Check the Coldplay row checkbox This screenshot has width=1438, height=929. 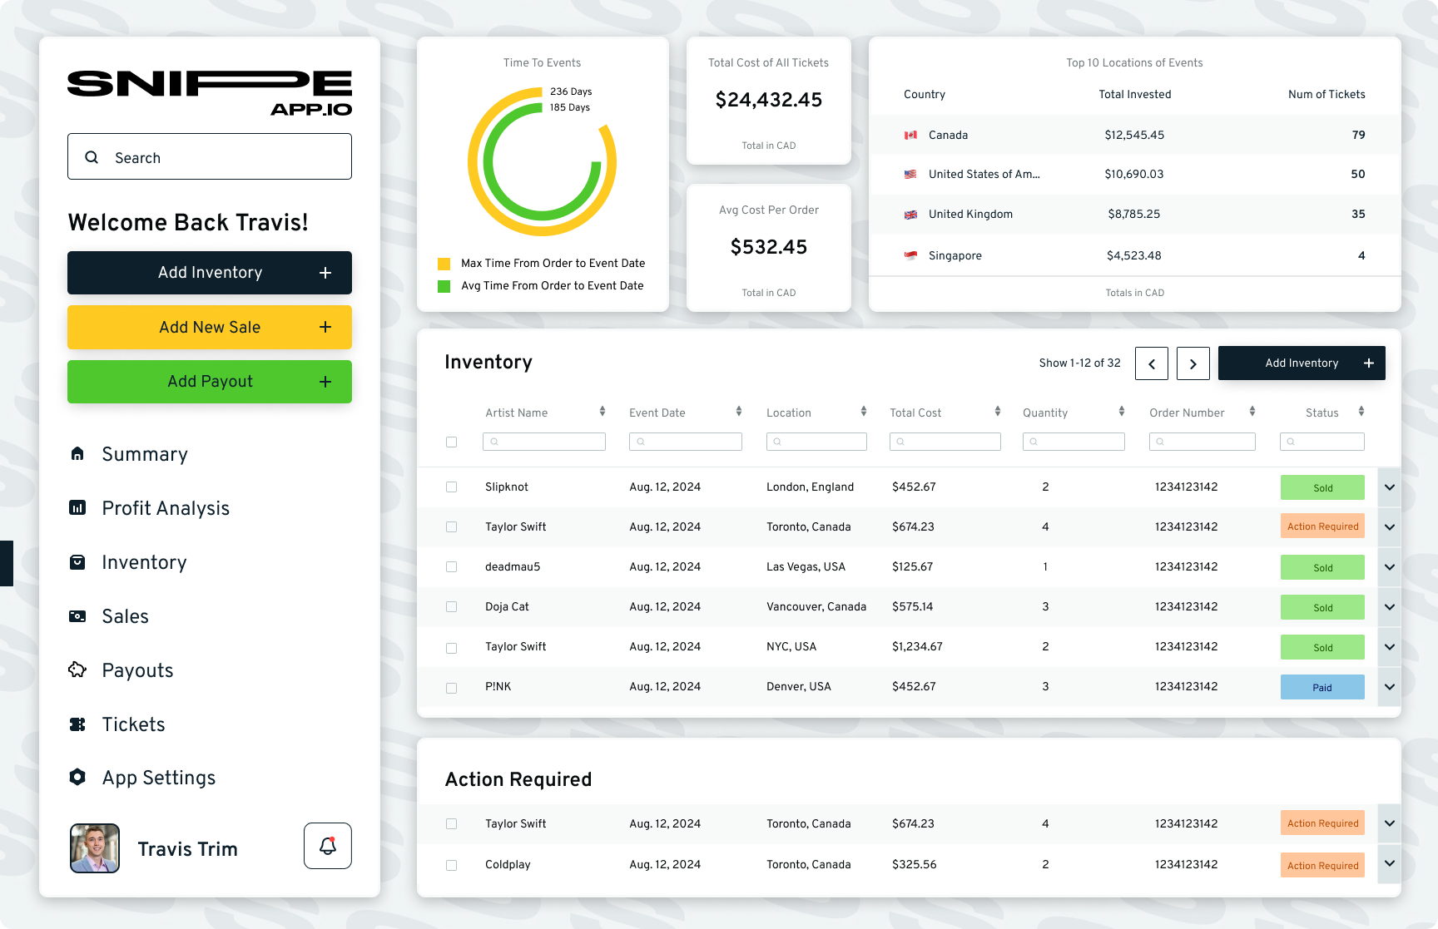click(451, 865)
